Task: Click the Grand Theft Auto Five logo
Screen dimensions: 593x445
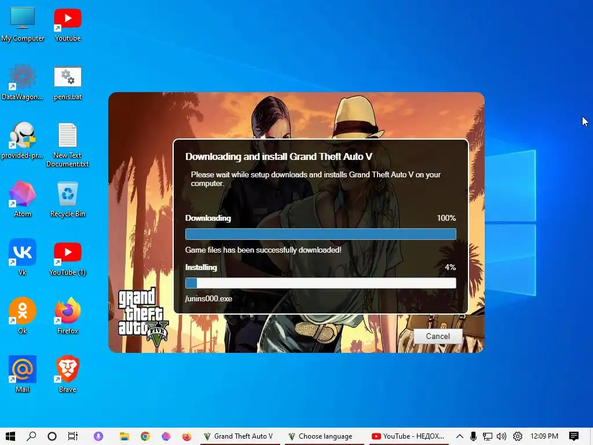Action: point(142,316)
